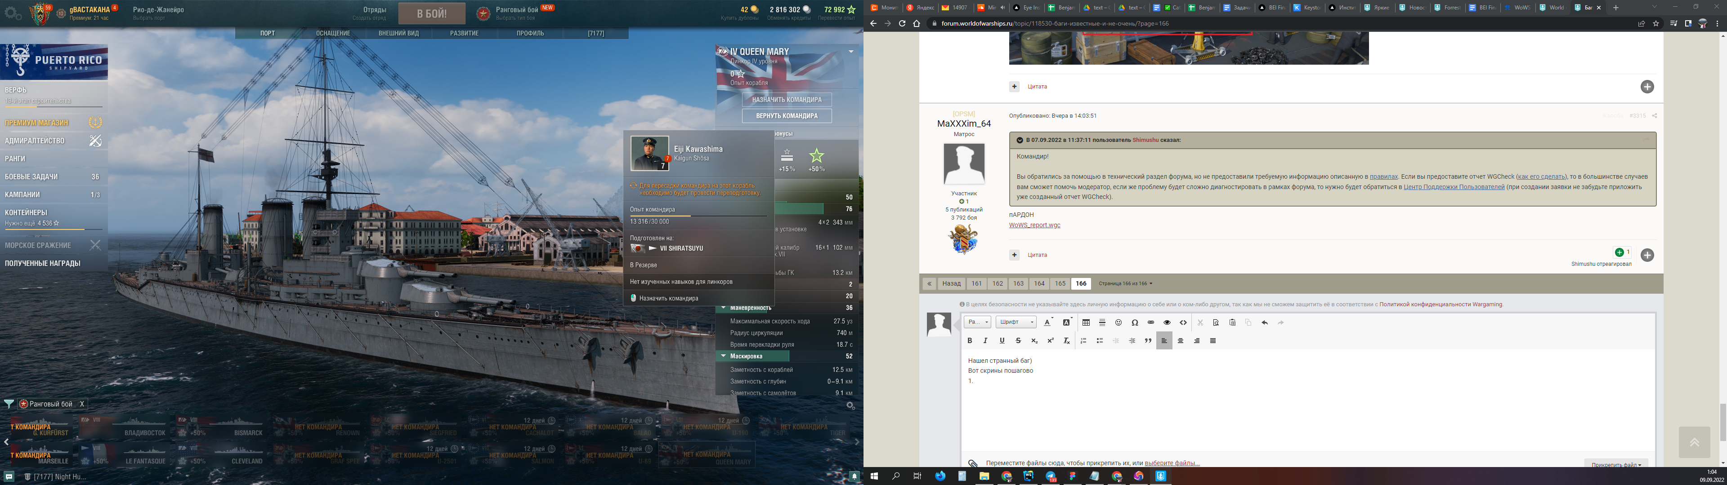
Task: Click the commander experience progress bar
Action: click(x=698, y=216)
